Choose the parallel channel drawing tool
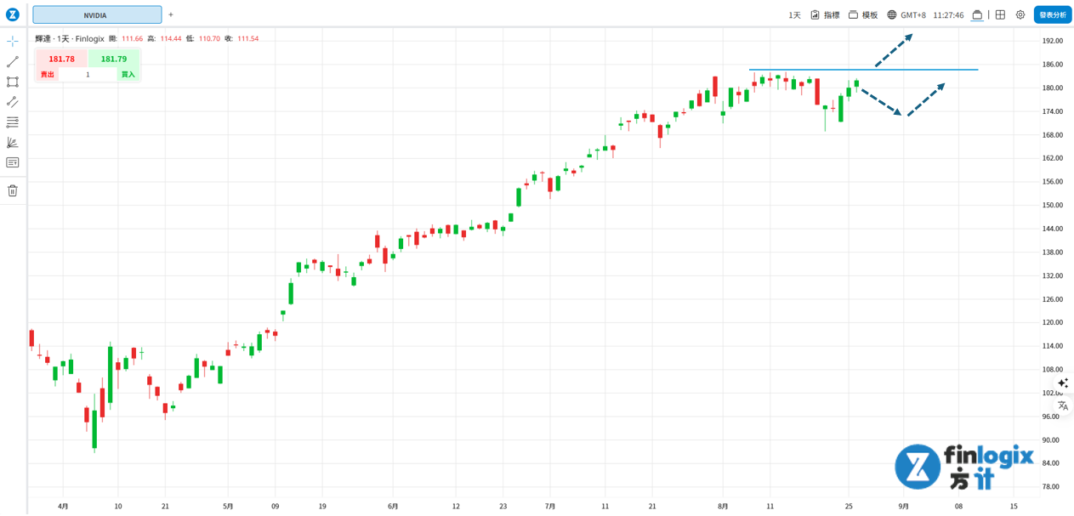Image resolution: width=1074 pixels, height=516 pixels. click(13, 102)
